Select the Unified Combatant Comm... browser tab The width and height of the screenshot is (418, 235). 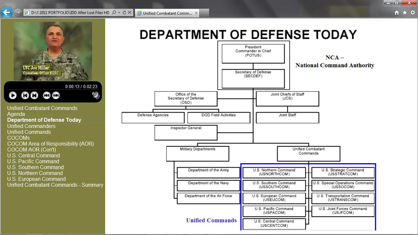tap(167, 13)
